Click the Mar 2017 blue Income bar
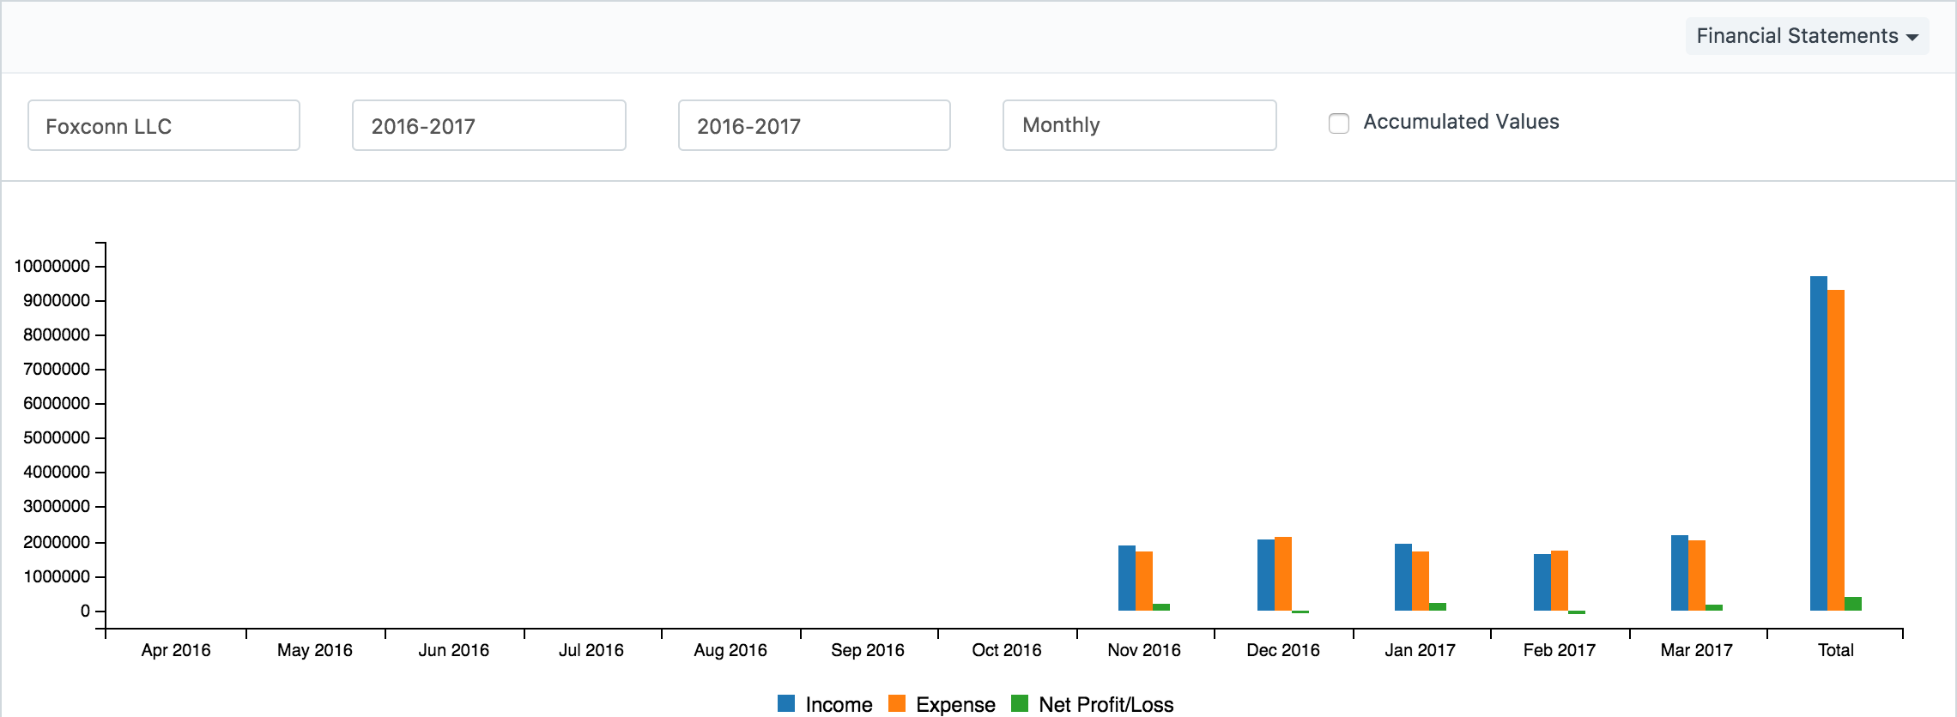Viewport: 1957px width, 717px height. (1679, 573)
